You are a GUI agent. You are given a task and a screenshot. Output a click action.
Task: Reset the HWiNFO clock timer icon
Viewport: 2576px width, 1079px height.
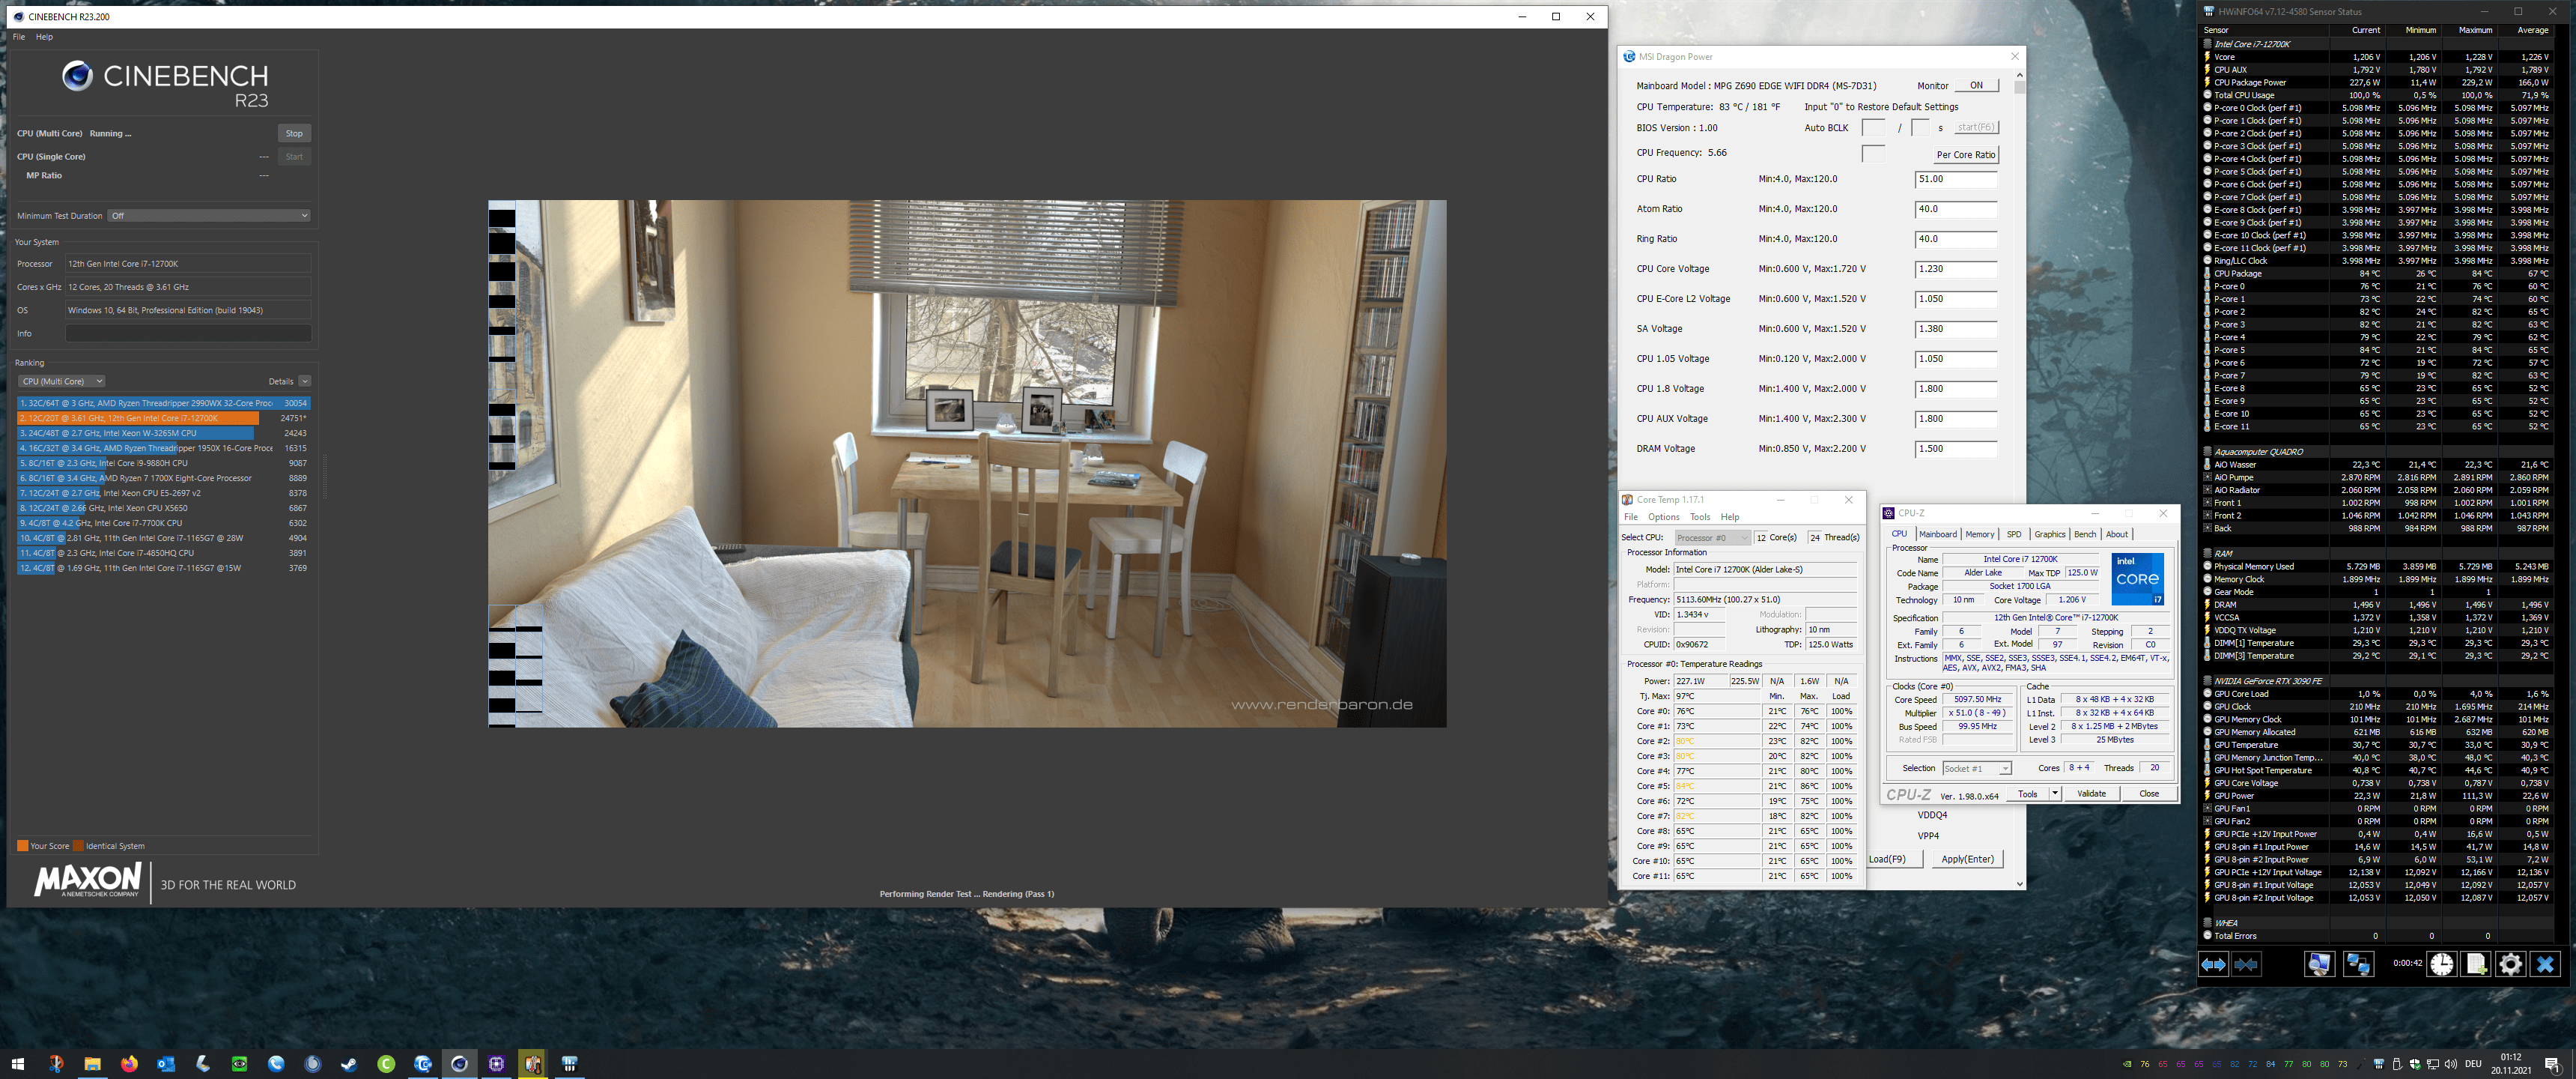coord(2441,964)
